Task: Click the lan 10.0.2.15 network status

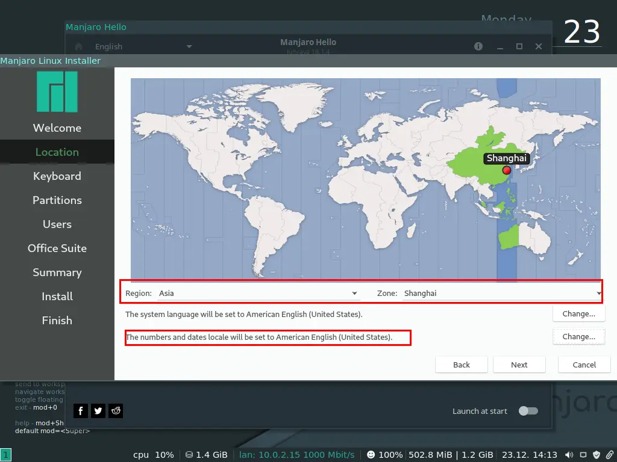Action: tap(296, 455)
